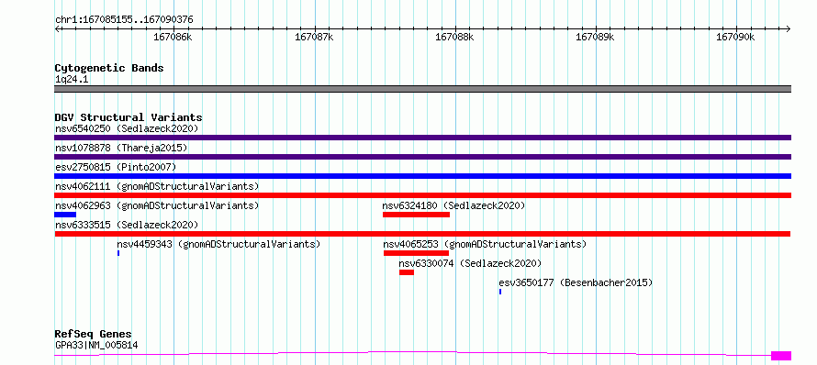Click the nsv4065253 (gnomADStructuralVariants) label
The image size is (817, 365).
click(x=485, y=244)
